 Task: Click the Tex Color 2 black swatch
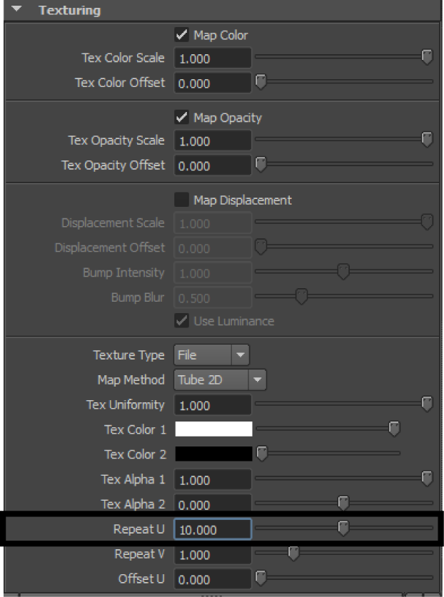(x=213, y=454)
